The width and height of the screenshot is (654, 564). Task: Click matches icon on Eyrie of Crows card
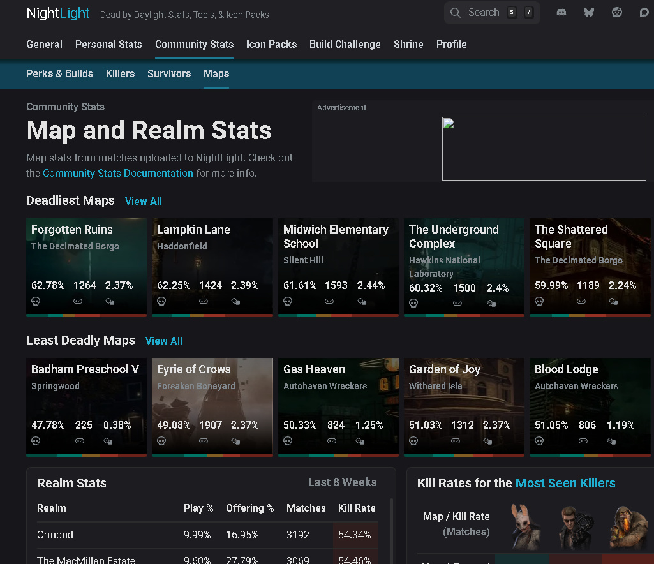pyautogui.click(x=204, y=441)
